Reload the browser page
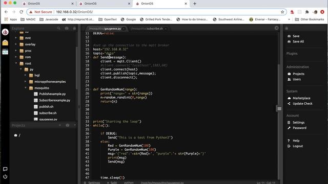The width and height of the screenshot is (328, 184). tap(21, 12)
